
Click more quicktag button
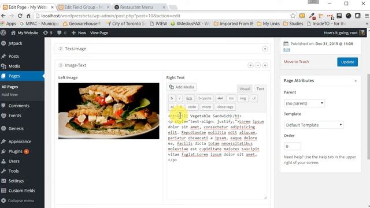coord(206,107)
